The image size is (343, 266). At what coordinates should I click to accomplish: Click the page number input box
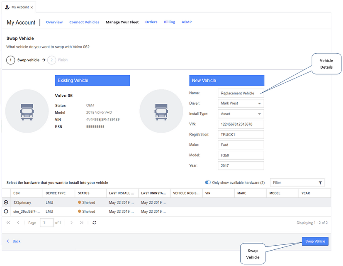(46, 223)
